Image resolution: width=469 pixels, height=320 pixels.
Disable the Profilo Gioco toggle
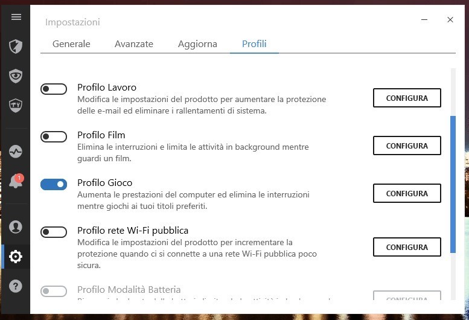coord(54,185)
